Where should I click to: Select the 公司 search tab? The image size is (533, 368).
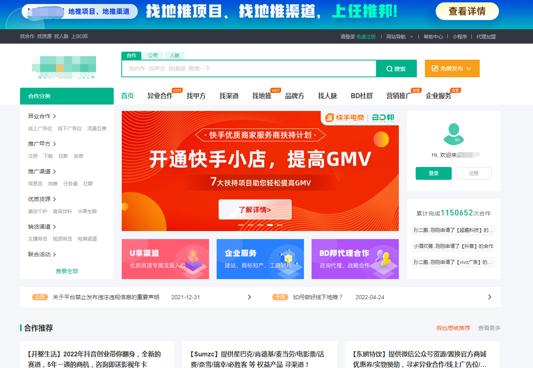[x=153, y=56]
